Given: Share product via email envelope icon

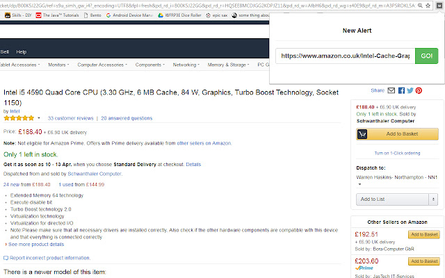Looking at the screenshot, I should click(391, 90).
